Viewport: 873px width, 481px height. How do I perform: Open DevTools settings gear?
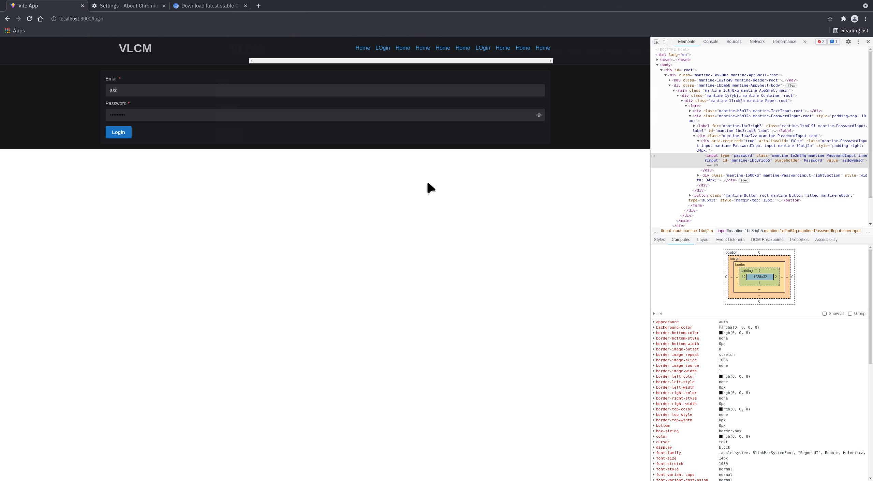(x=848, y=42)
